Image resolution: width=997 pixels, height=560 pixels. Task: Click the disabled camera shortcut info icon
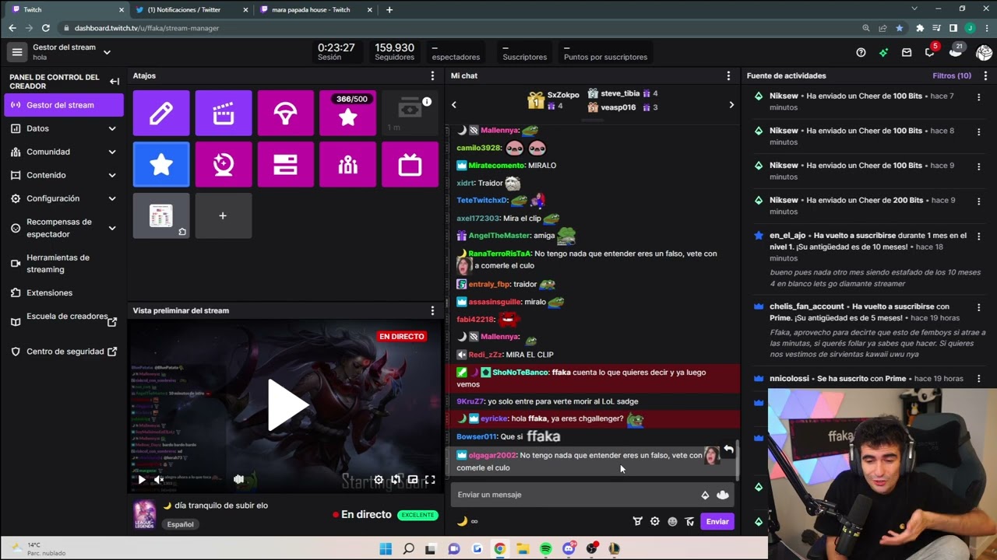pos(427,102)
